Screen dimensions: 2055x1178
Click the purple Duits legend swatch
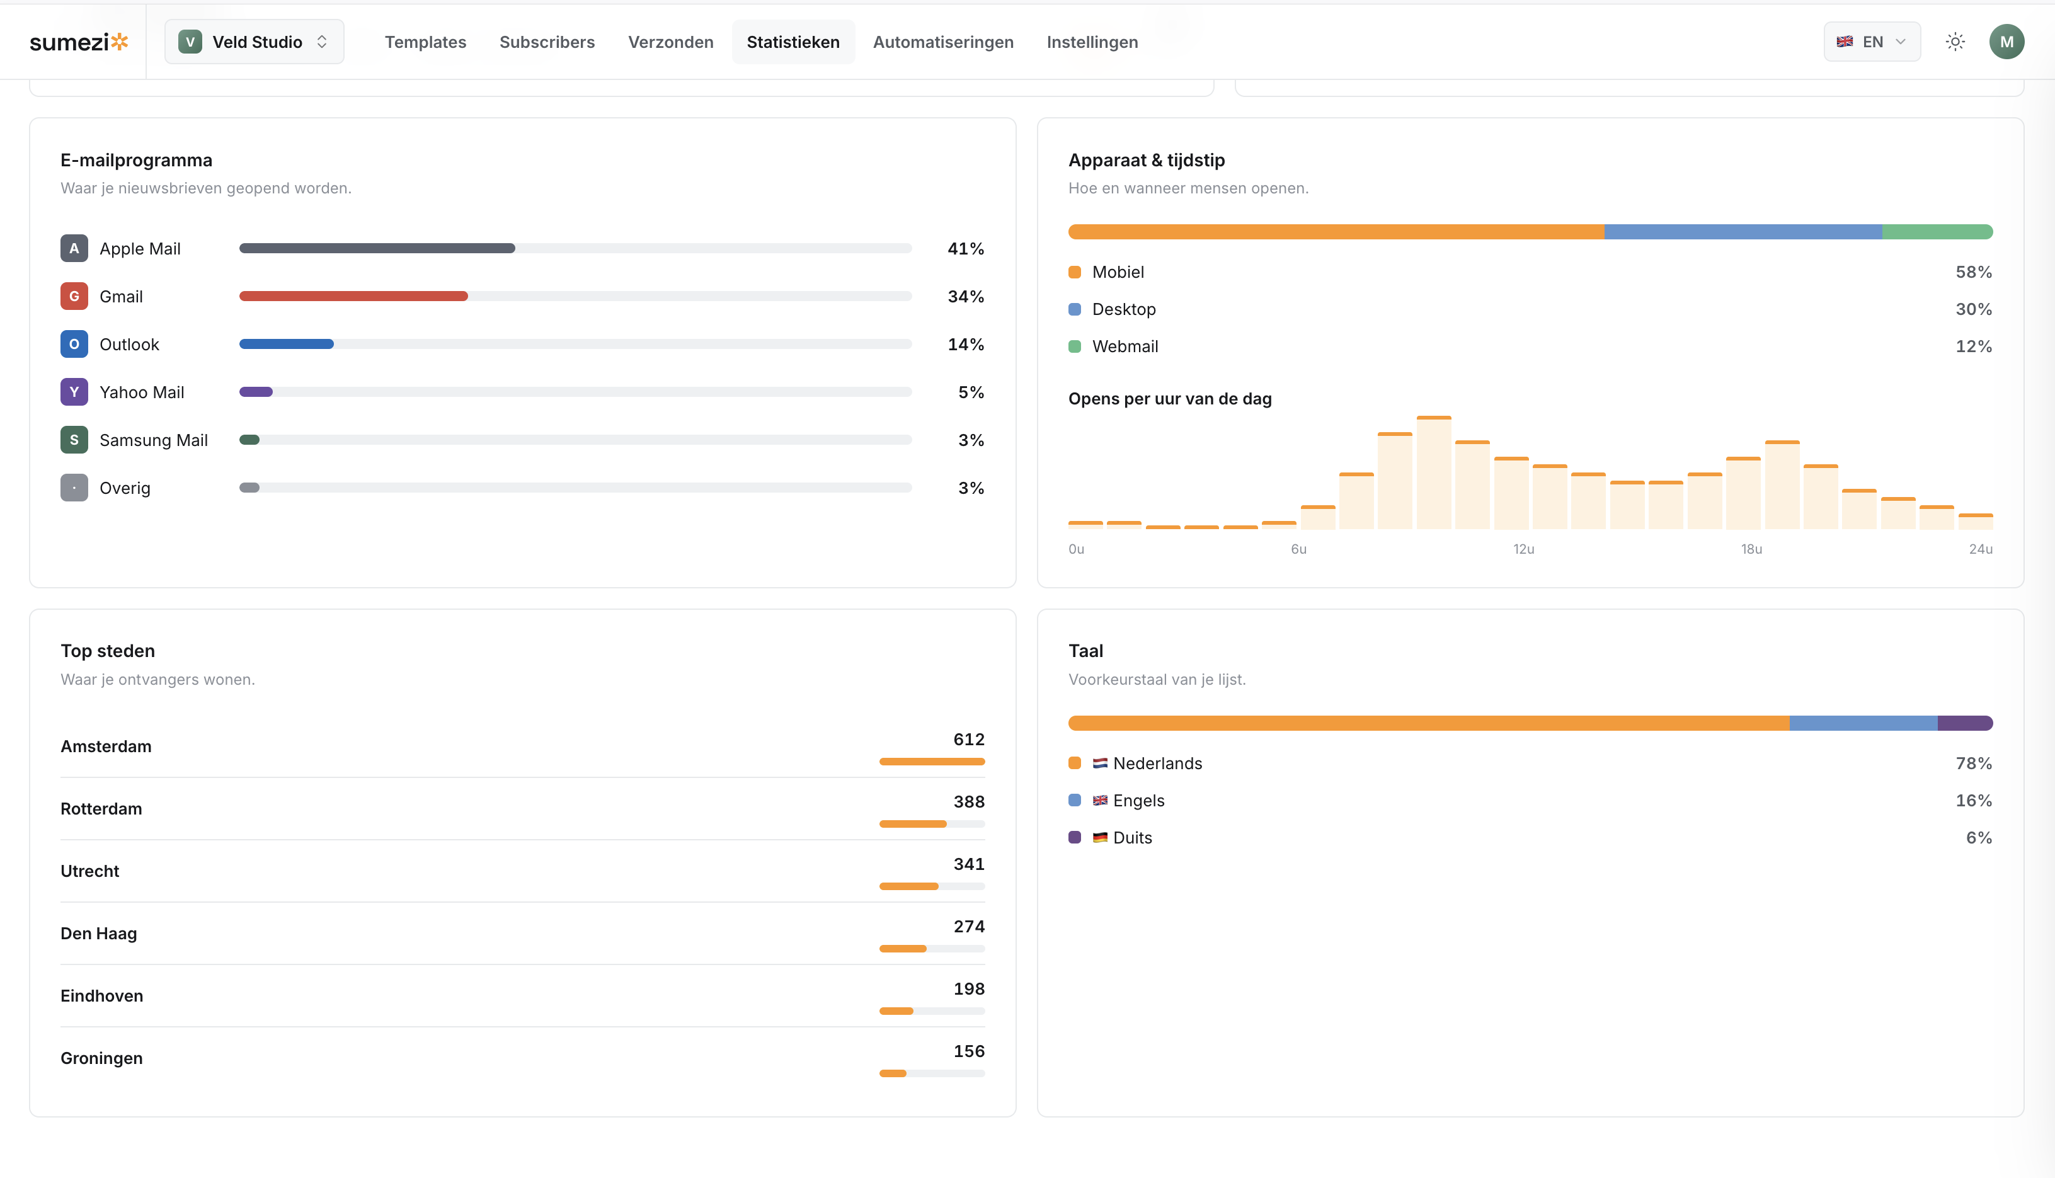click(x=1074, y=837)
